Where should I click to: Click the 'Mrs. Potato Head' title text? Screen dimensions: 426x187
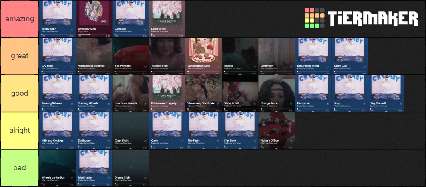click(x=308, y=66)
